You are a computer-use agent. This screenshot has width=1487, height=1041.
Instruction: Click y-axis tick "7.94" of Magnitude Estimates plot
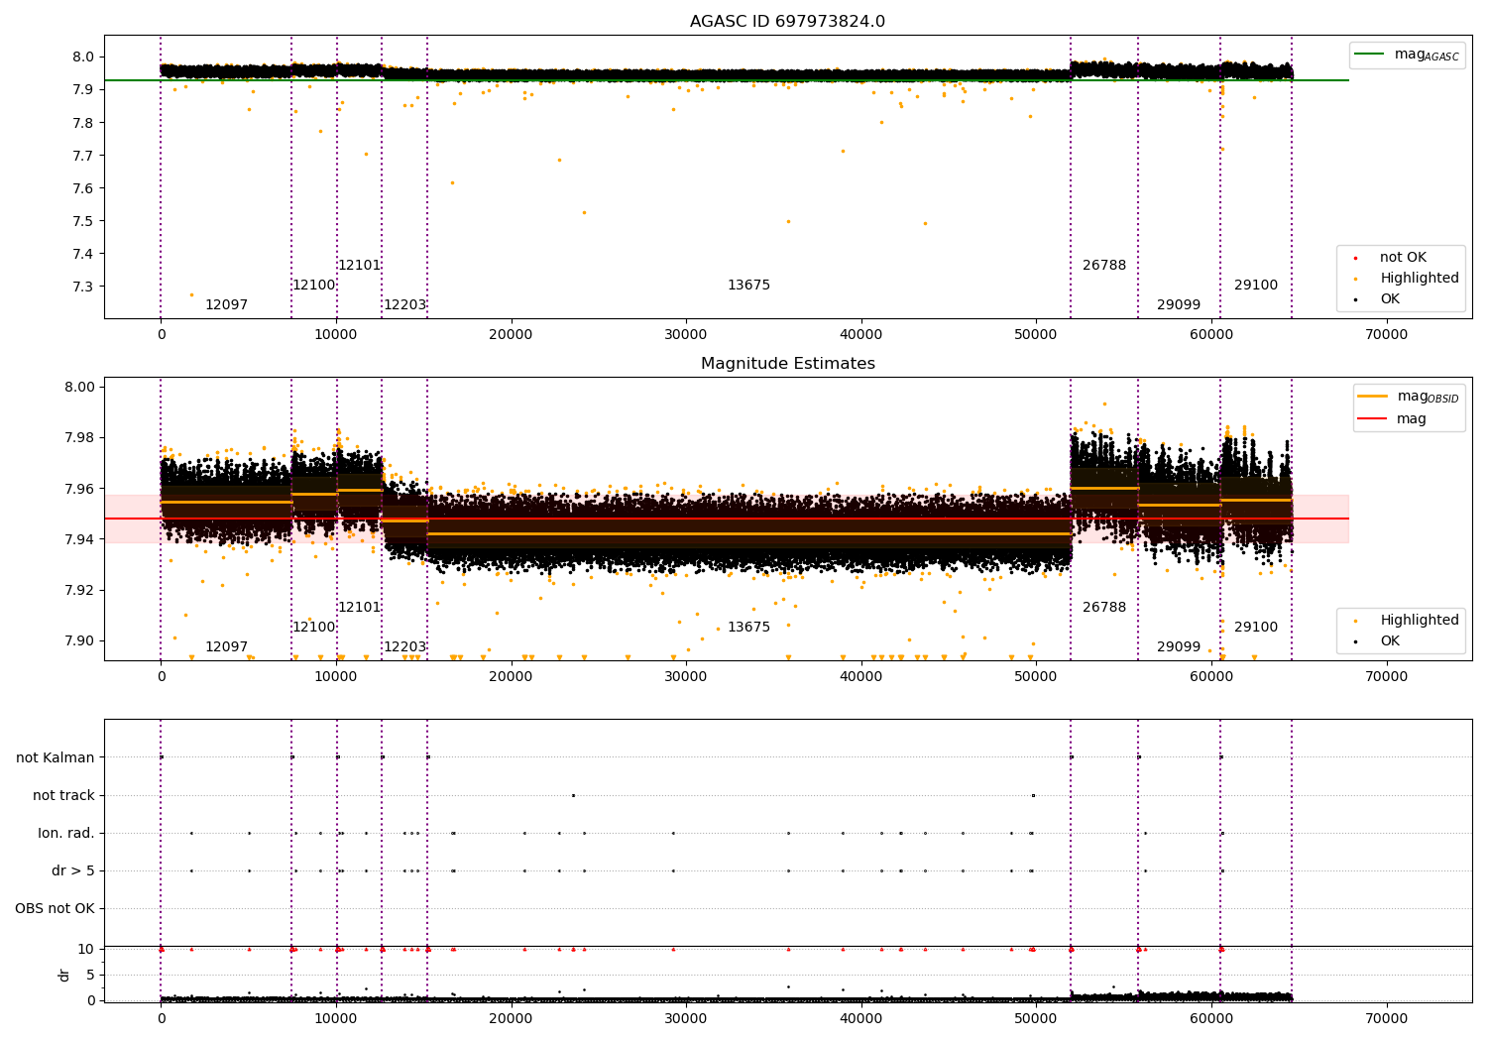pos(80,540)
